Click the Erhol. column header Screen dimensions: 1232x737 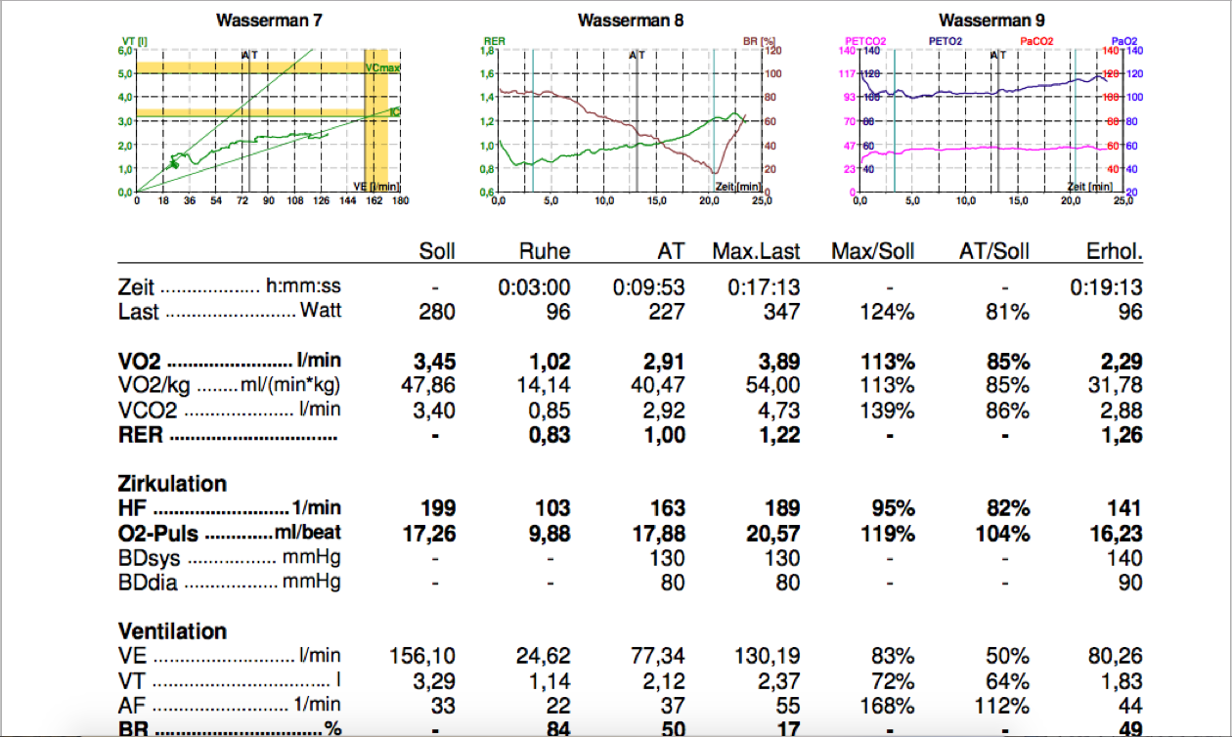1115,251
